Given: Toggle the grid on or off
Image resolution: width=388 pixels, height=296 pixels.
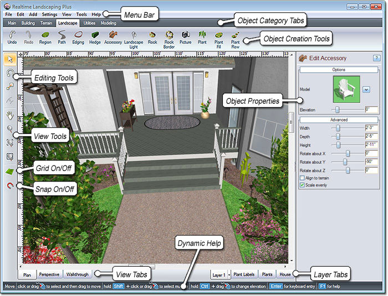Looking at the screenshot, I should click(x=10, y=171).
